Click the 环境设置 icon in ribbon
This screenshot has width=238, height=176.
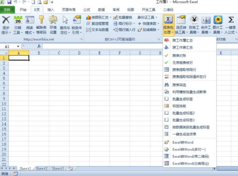[53, 20]
